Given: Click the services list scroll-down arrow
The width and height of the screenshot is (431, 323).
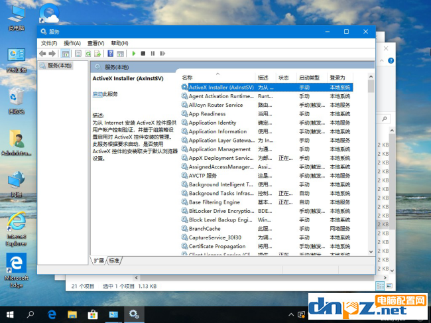Looking at the screenshot, I should tap(371, 251).
